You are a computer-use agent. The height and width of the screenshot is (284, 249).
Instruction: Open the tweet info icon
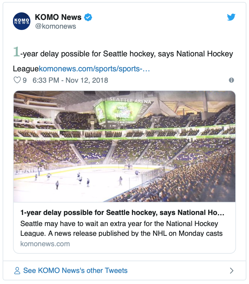(x=231, y=80)
